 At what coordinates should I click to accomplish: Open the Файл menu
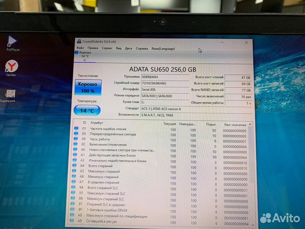[80, 47]
